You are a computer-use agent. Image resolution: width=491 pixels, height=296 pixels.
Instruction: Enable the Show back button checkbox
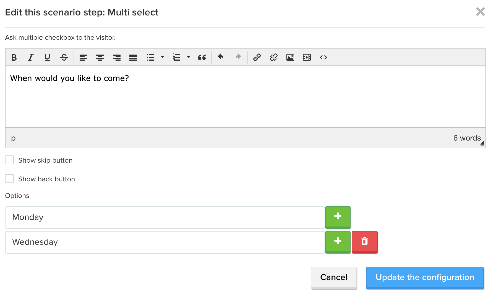[9, 179]
